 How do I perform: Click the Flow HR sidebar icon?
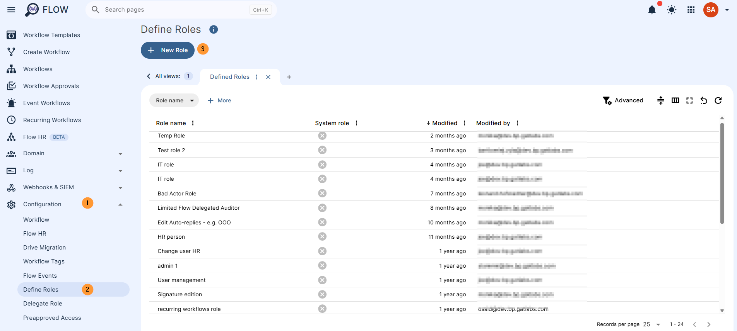point(11,137)
